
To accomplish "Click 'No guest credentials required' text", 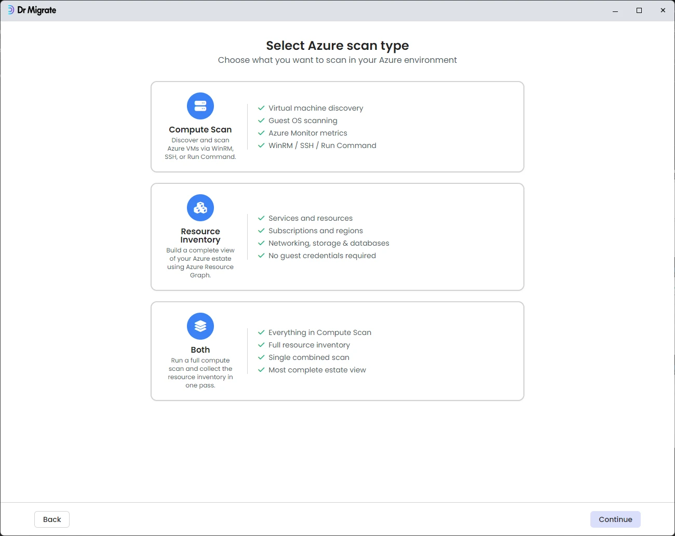I will point(322,256).
